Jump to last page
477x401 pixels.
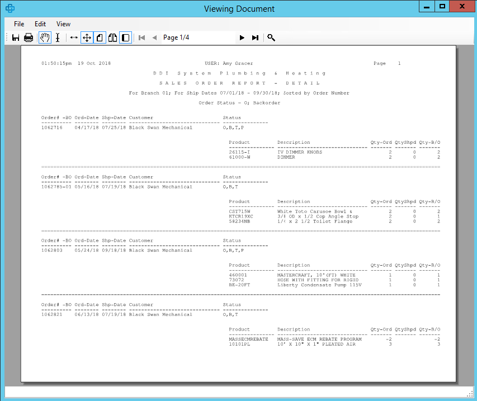click(255, 37)
